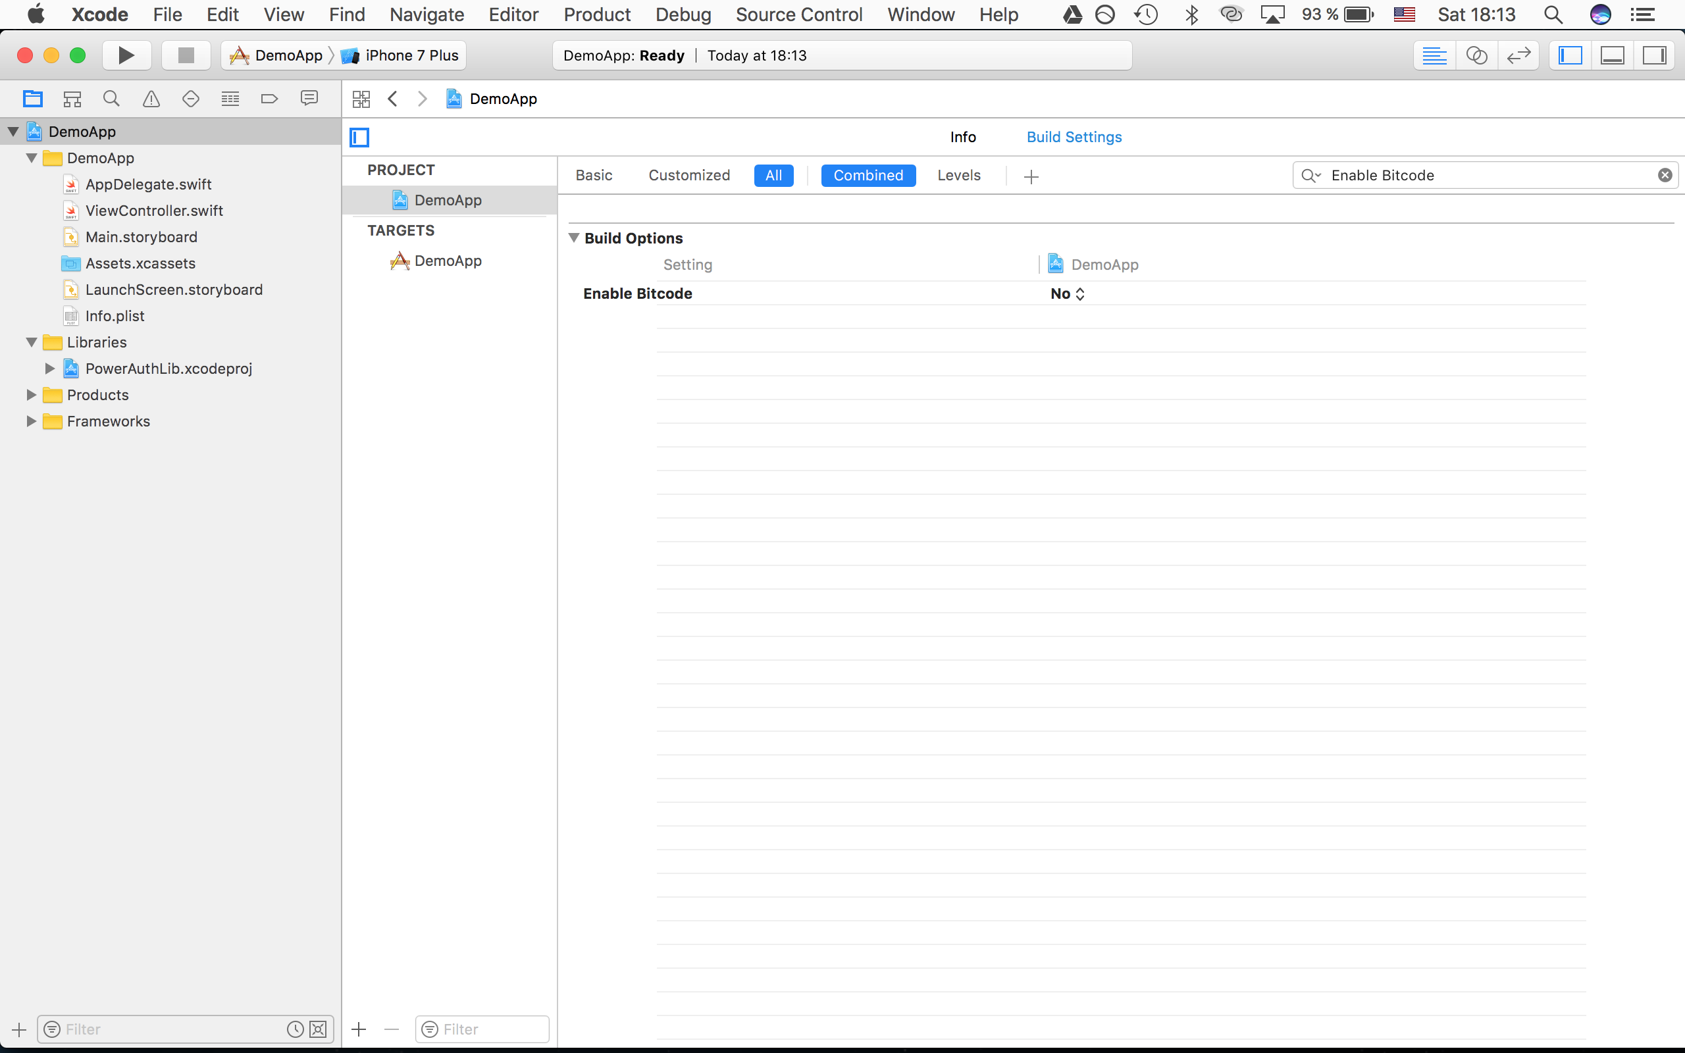The height and width of the screenshot is (1053, 1685).
Task: Switch to the Standard editor
Action: coord(1434,55)
